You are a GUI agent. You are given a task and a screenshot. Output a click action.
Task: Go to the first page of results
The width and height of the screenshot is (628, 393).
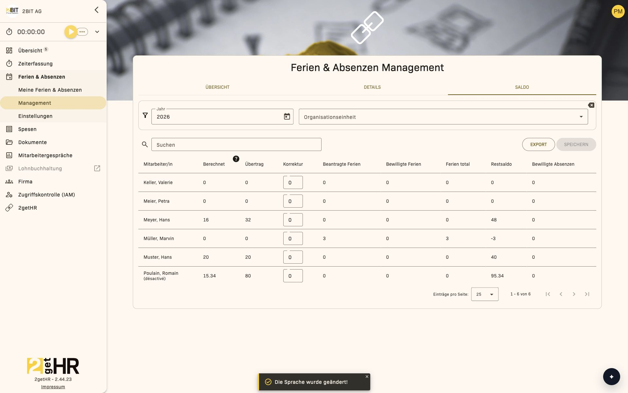[x=548, y=294]
